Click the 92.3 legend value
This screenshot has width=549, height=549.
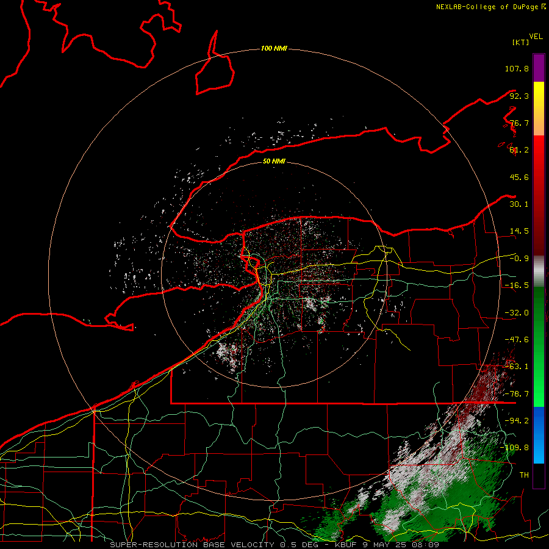(519, 96)
